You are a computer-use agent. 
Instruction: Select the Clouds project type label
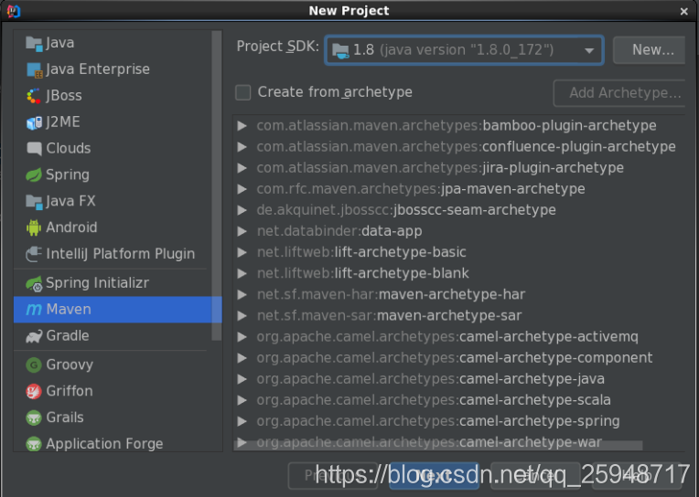point(69,148)
